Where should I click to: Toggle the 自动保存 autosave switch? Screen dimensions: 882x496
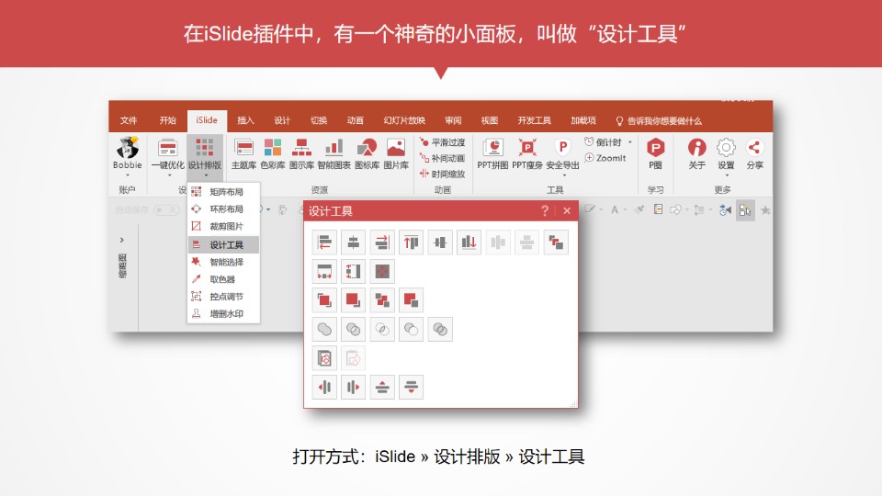[165, 209]
